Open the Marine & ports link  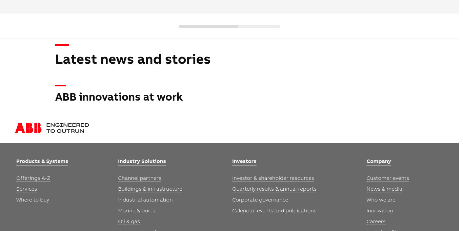[x=136, y=211]
